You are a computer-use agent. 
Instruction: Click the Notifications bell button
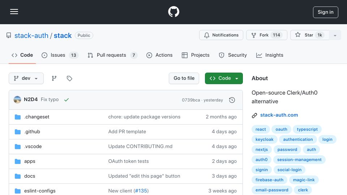tap(221, 35)
